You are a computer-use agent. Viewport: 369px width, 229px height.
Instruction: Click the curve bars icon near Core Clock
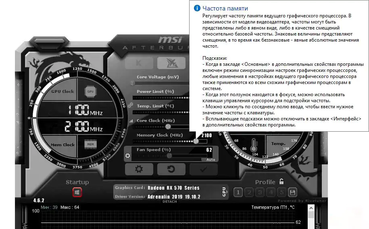131,121
